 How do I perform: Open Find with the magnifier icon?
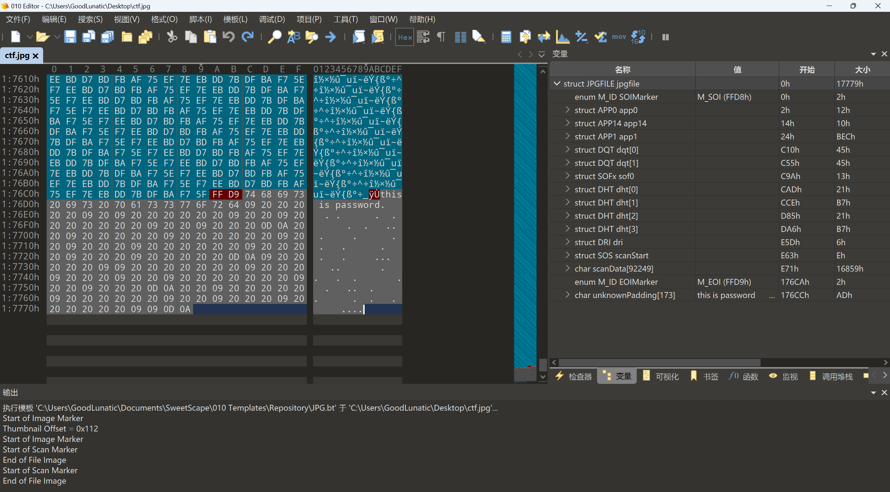pos(275,37)
